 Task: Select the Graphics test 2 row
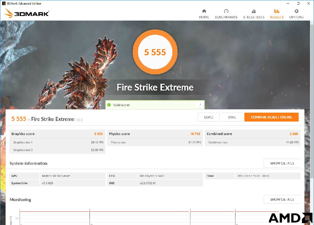(57, 150)
